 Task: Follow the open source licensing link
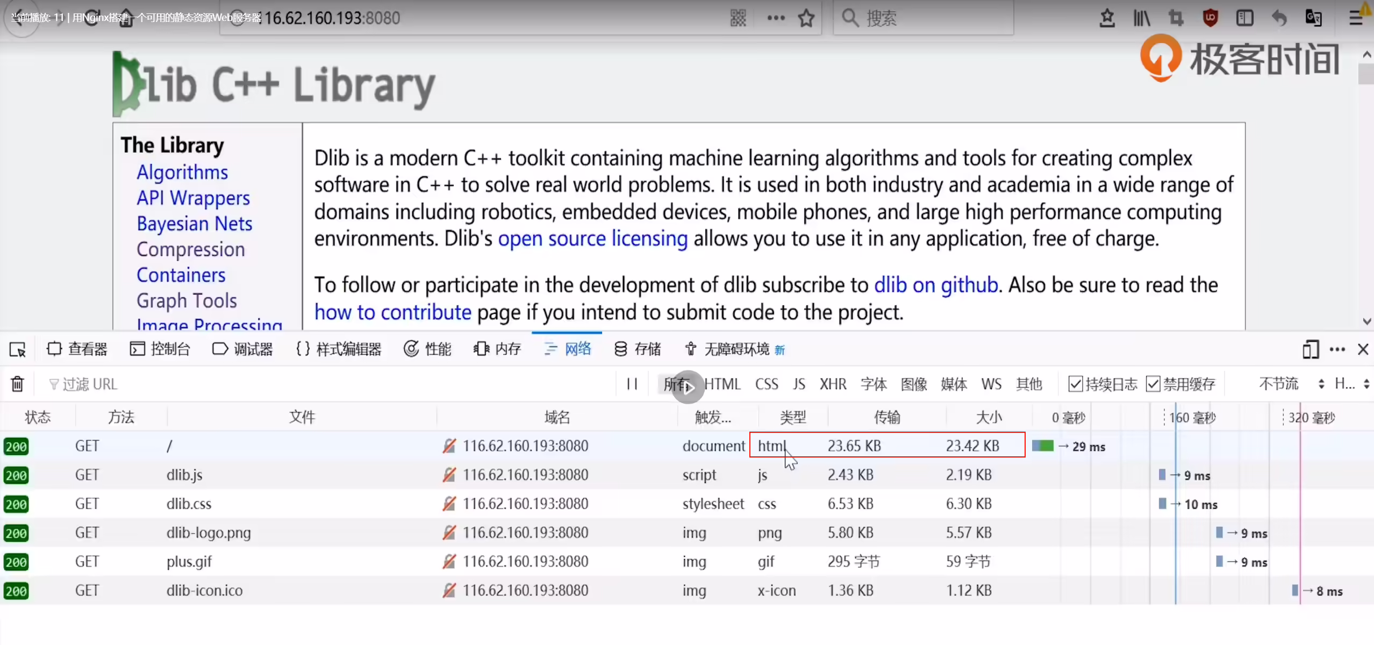click(592, 238)
